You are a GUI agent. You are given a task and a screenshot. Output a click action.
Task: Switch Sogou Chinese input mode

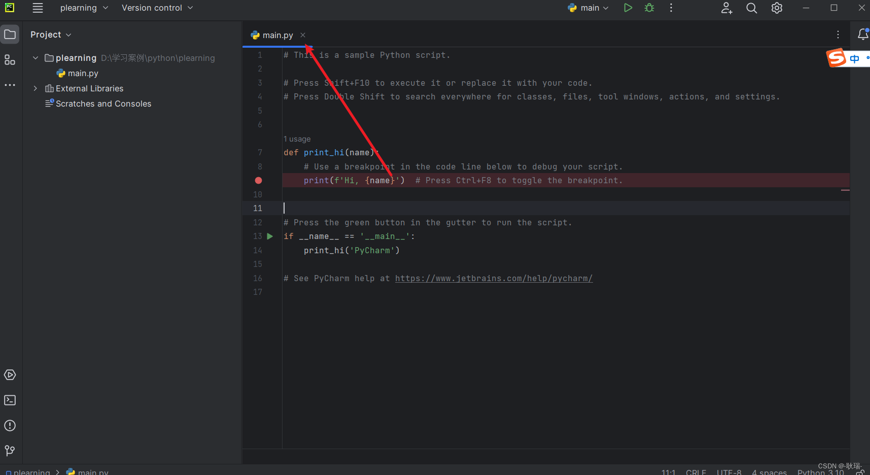click(855, 58)
